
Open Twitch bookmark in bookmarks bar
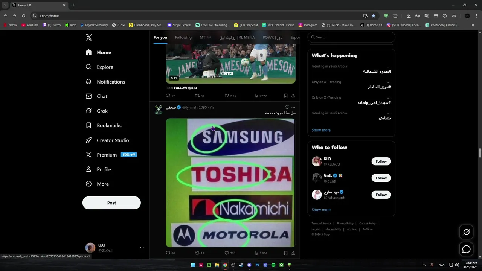[x=52, y=25]
